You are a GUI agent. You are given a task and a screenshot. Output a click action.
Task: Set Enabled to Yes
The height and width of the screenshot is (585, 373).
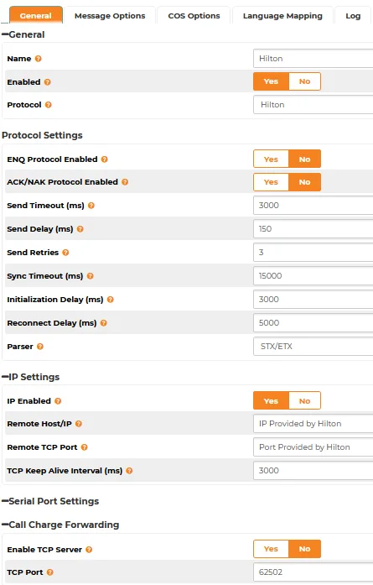tap(271, 81)
